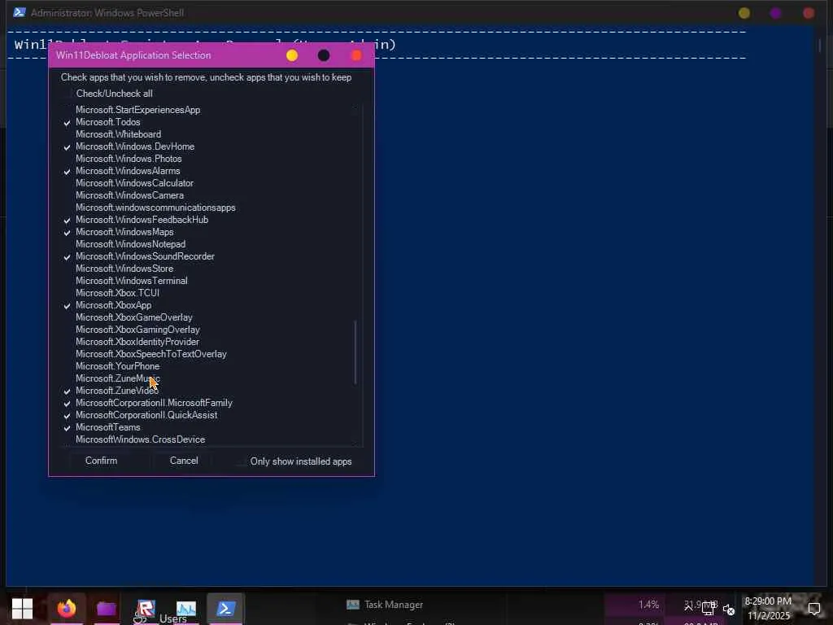Viewport: 833px width, 625px height.
Task: Uncheck Microsoft.WindowsAlarms
Action: pyautogui.click(x=67, y=172)
